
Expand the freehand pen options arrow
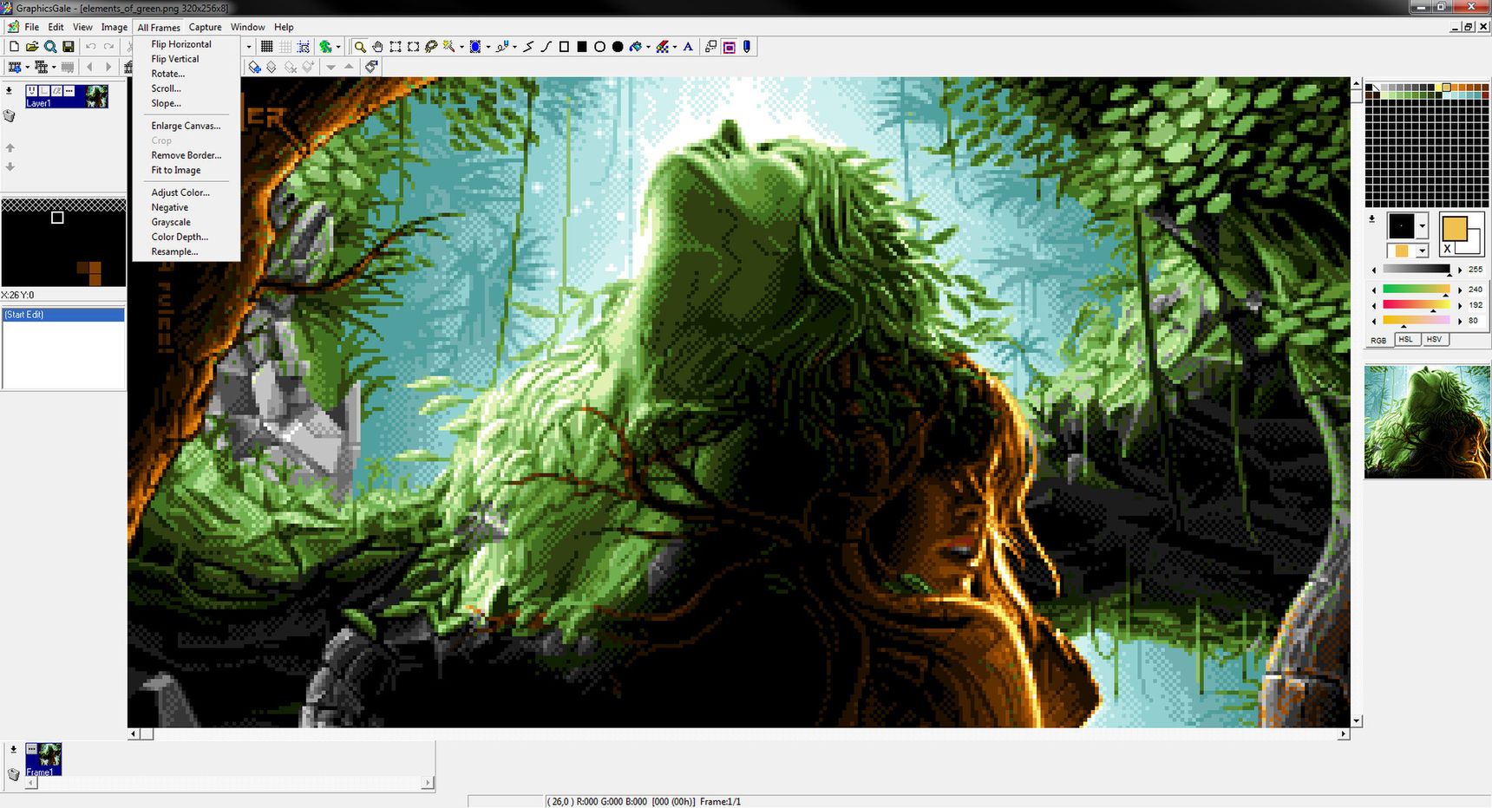(514, 47)
